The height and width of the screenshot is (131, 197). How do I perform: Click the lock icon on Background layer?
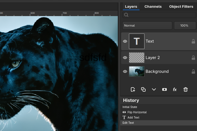(193, 71)
